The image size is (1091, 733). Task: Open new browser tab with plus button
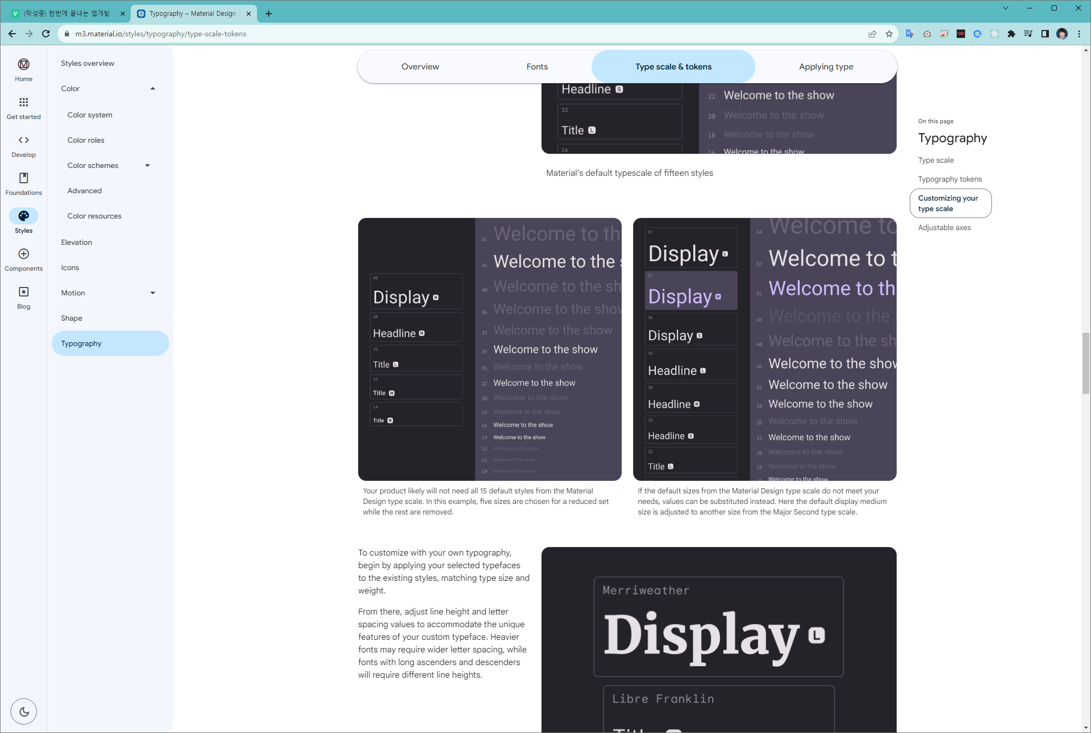(x=269, y=14)
